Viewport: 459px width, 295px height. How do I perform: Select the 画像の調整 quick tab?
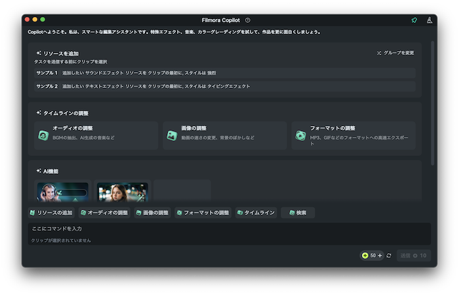pyautogui.click(x=152, y=213)
